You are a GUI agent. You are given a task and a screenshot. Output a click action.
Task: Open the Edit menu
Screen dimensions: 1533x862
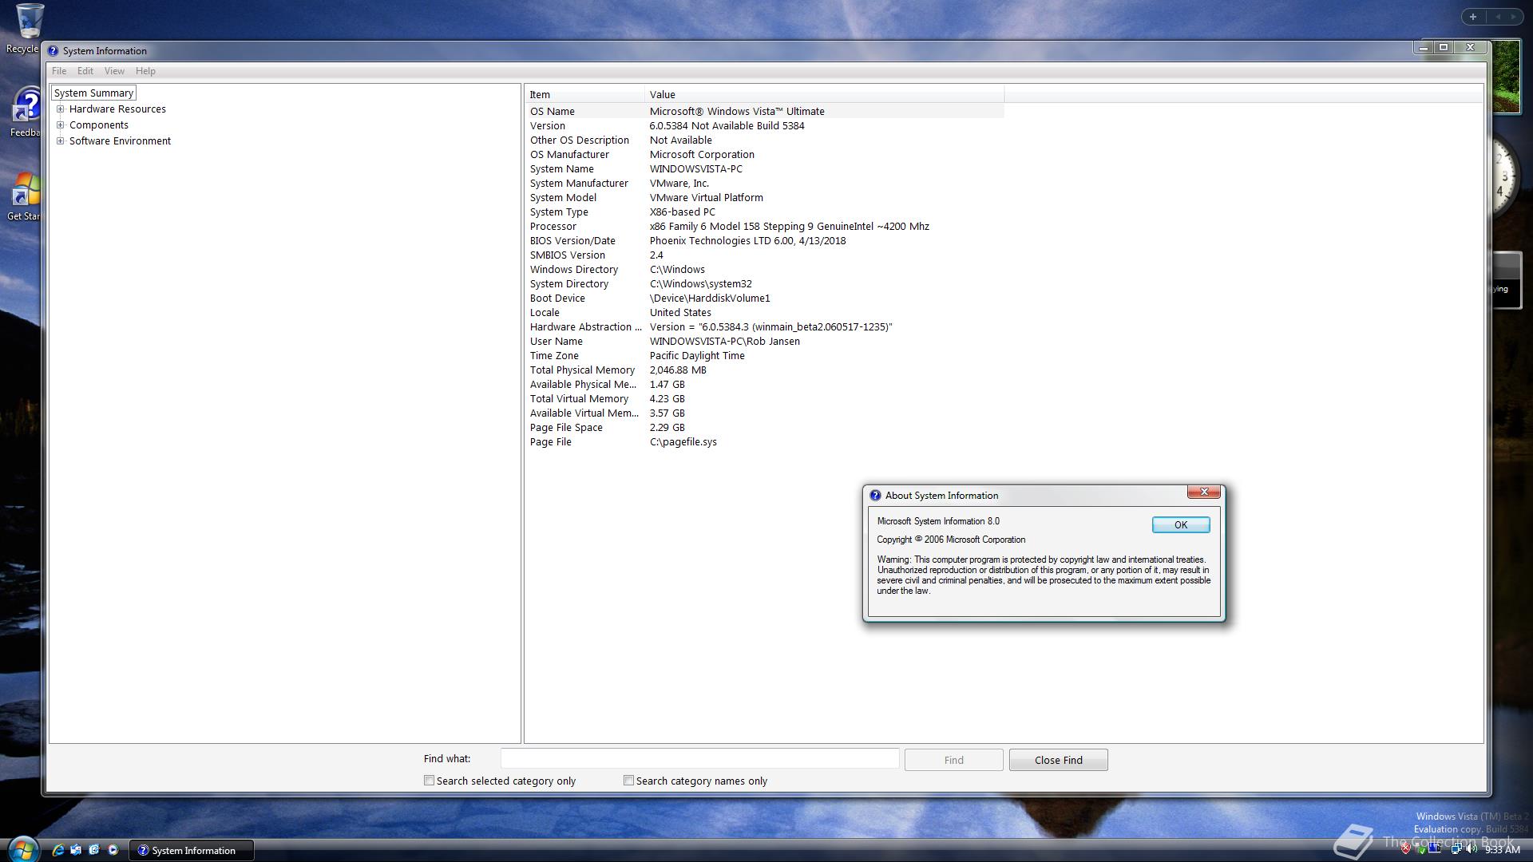click(x=85, y=71)
